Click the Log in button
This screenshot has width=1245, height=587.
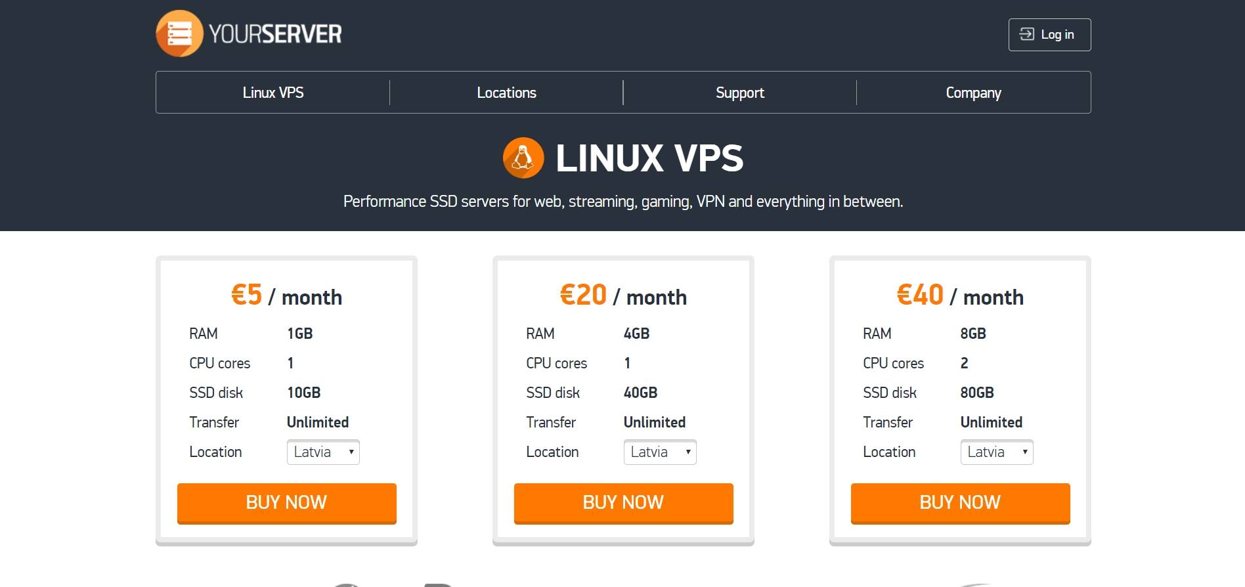coord(1049,34)
